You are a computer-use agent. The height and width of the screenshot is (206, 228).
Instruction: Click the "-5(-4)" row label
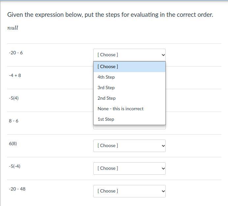(14, 166)
